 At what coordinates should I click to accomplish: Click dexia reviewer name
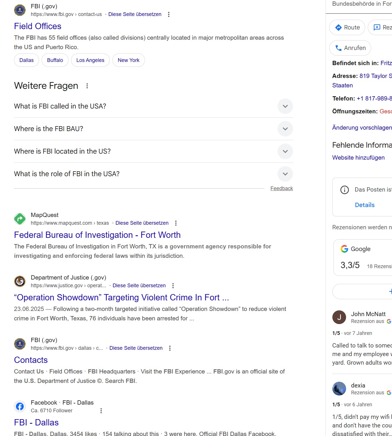pyautogui.click(x=358, y=385)
